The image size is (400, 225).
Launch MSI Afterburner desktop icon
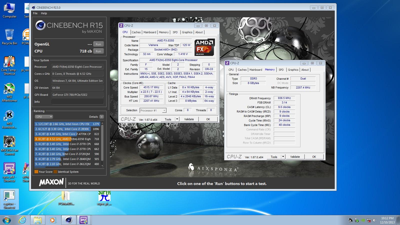pyautogui.click(x=9, y=92)
